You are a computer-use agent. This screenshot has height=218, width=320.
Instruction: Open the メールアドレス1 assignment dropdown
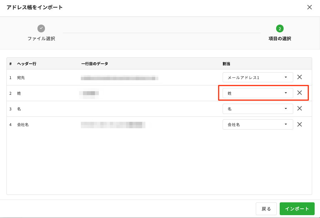coord(258,77)
